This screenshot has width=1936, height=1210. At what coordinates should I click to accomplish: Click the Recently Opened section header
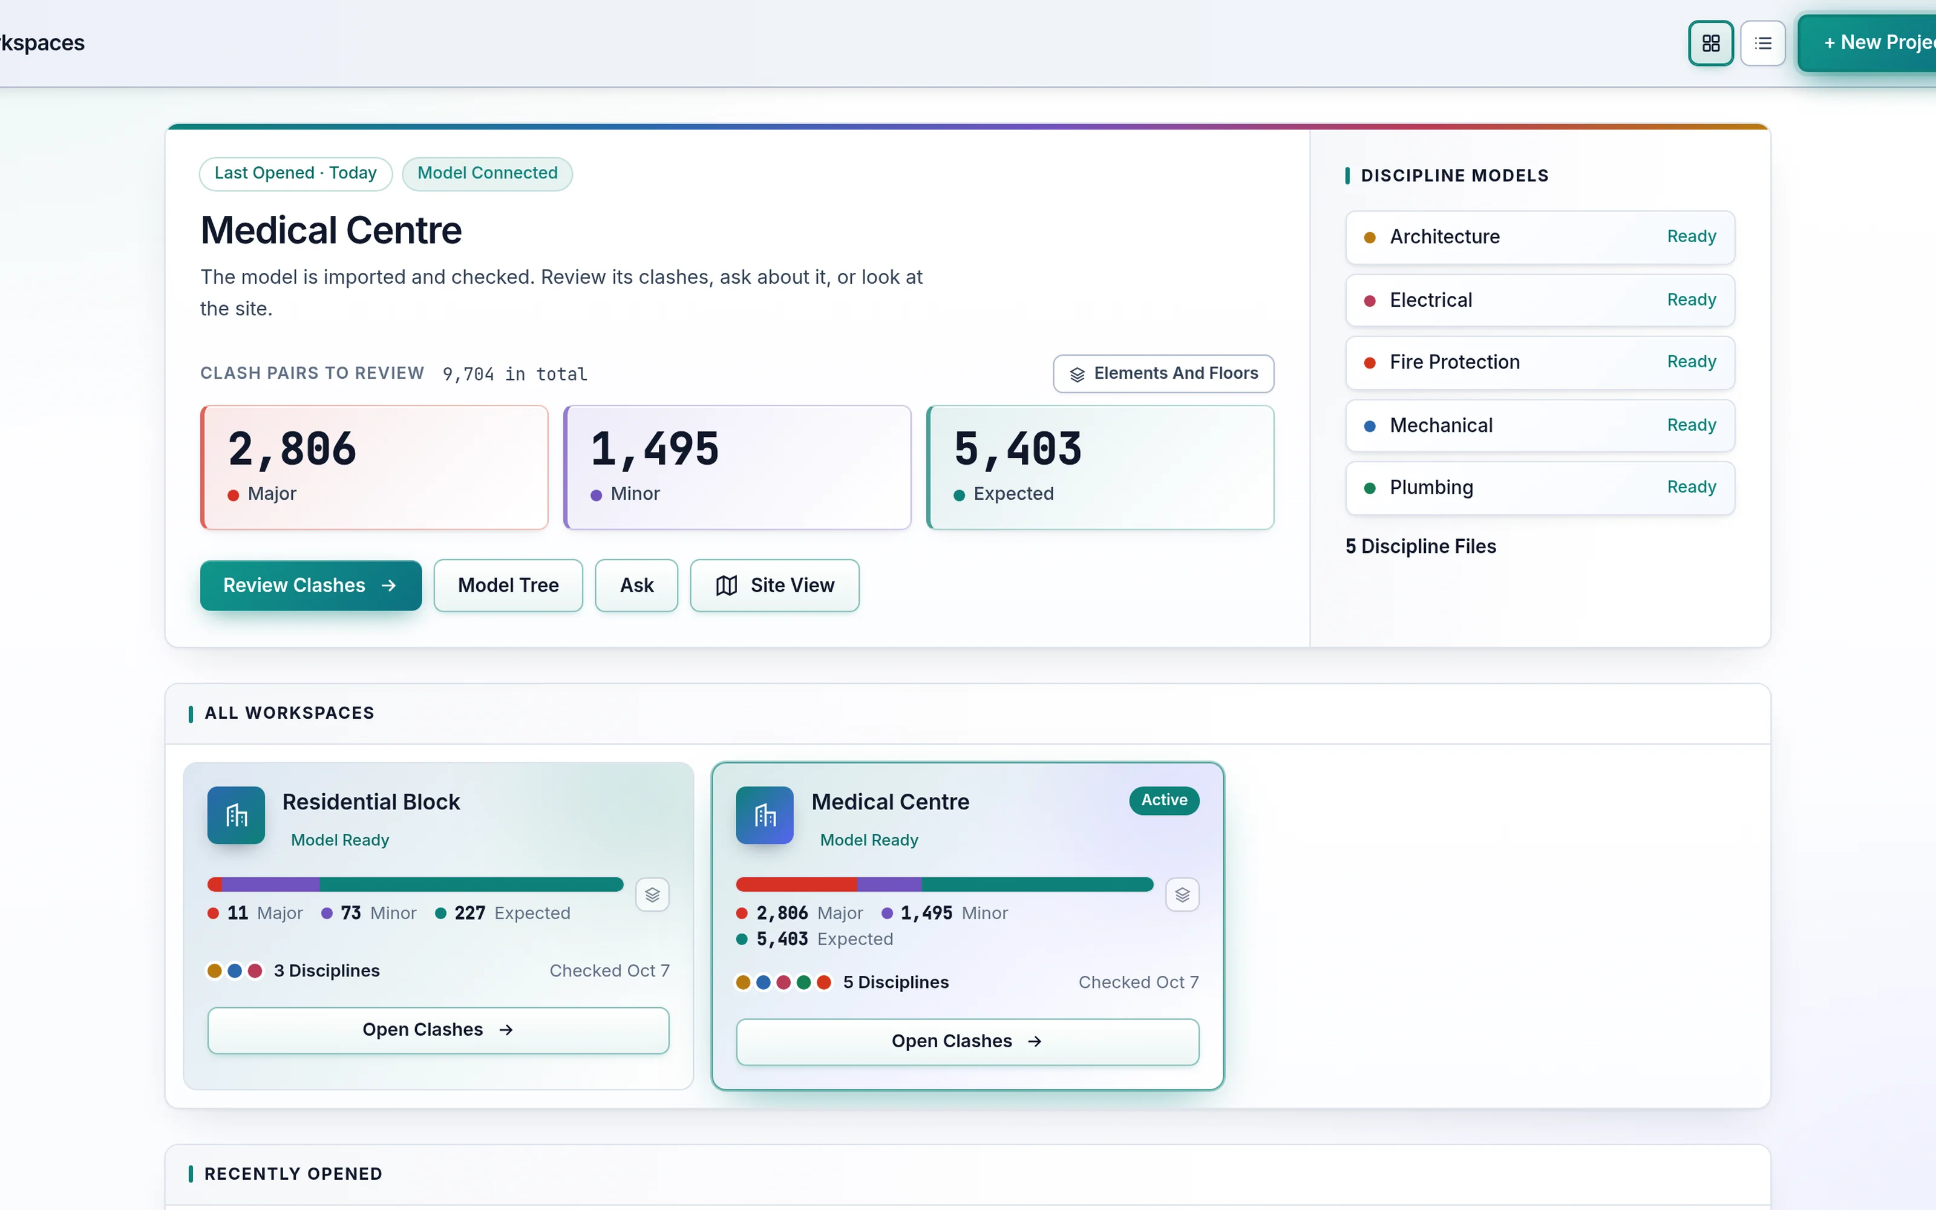point(293,1174)
